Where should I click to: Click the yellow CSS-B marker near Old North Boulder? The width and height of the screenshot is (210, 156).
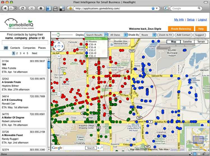click(x=65, y=73)
